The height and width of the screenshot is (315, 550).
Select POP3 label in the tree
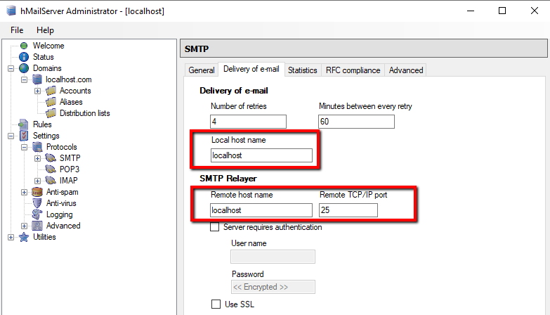point(70,169)
